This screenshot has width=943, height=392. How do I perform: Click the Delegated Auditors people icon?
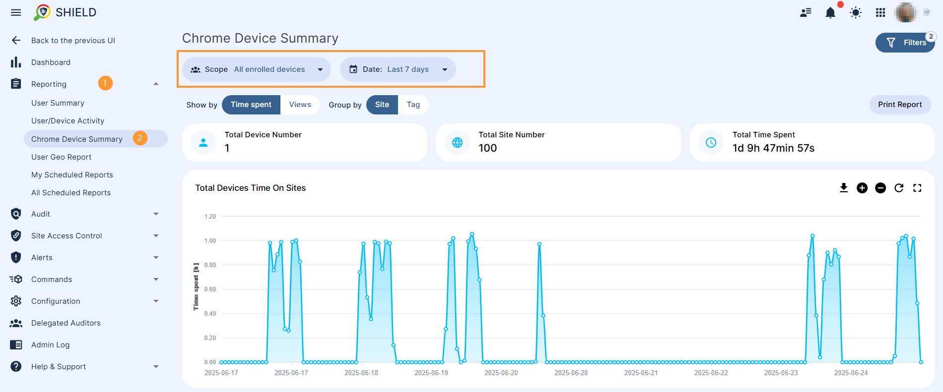click(16, 323)
